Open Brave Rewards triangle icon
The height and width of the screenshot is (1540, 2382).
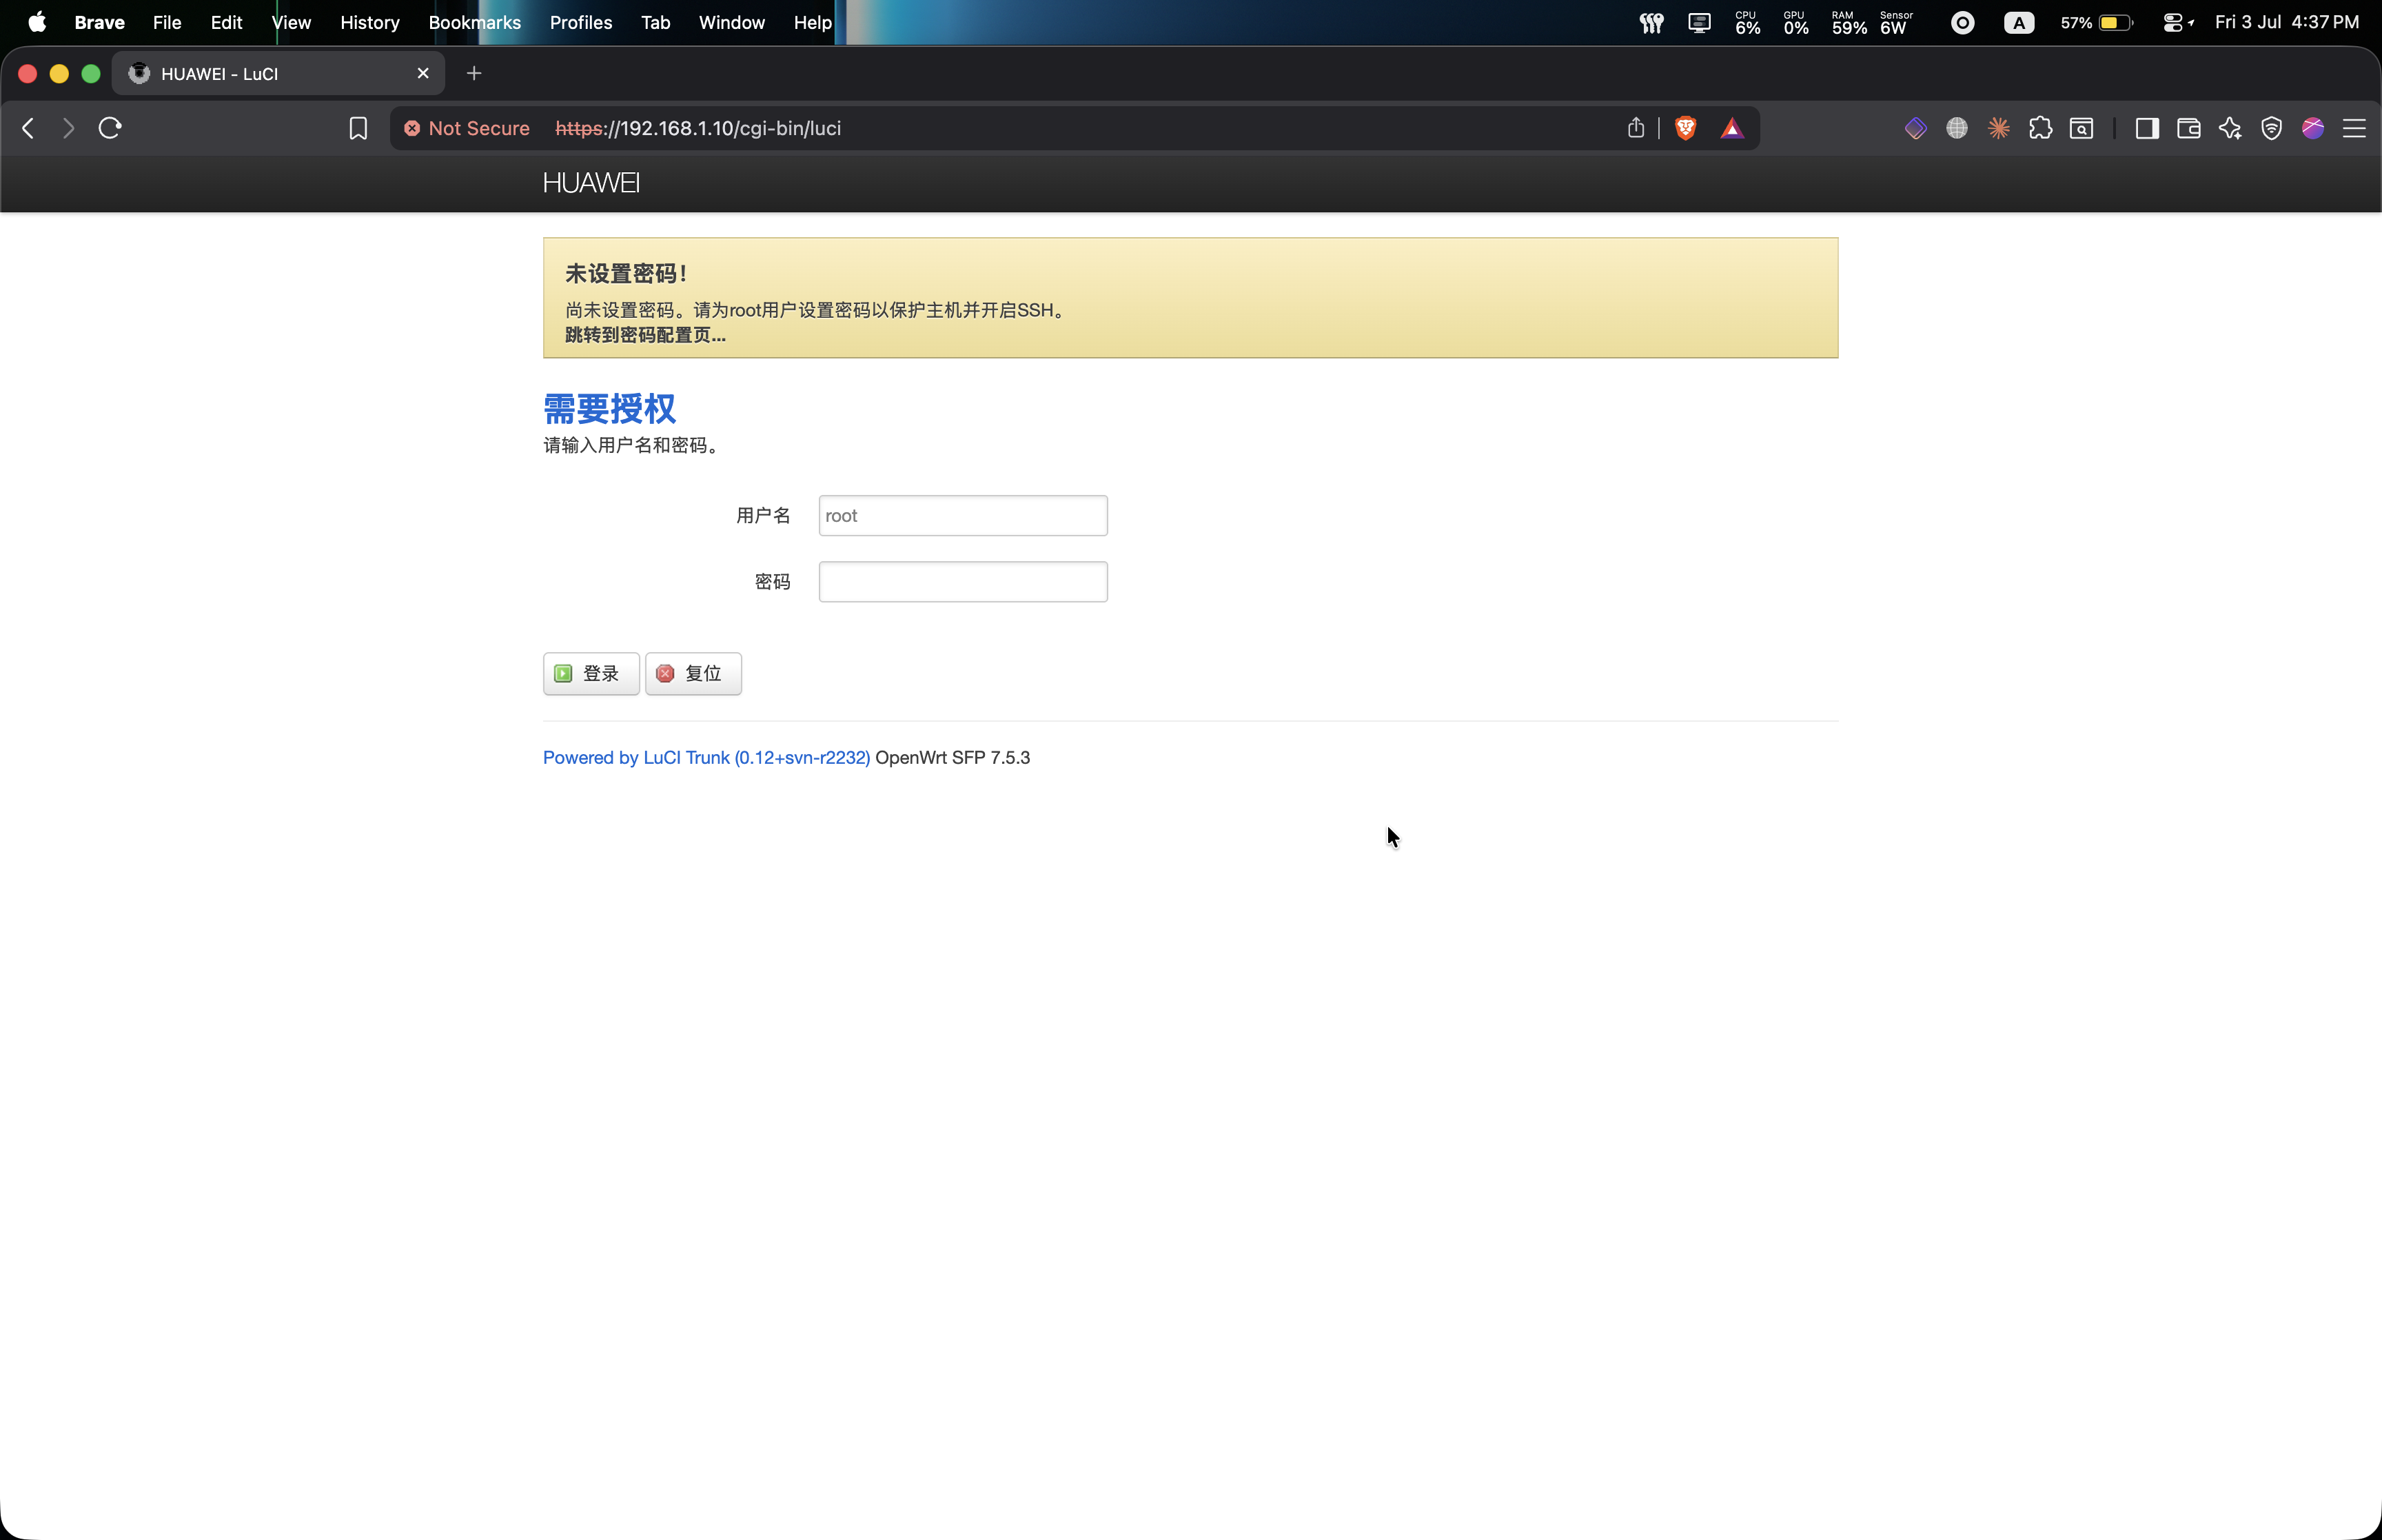coord(1732,128)
